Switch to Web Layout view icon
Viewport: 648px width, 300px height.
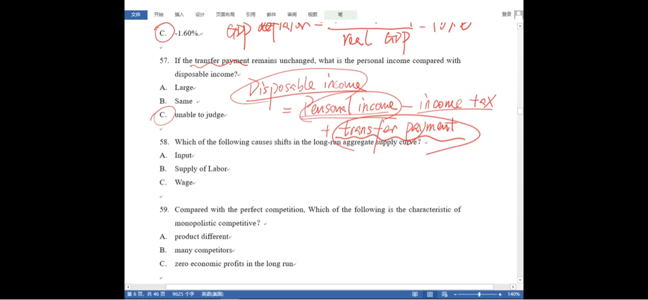[445, 294]
